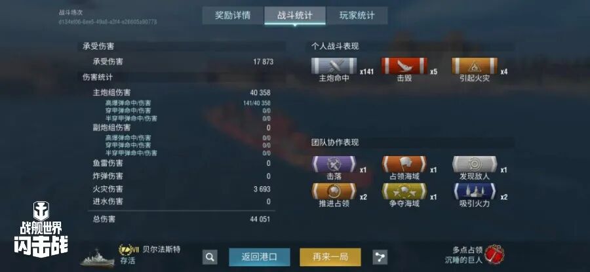The height and width of the screenshot is (272, 590).
Task: Select the 战斗统计 battle statistics tab
Action: tap(294, 16)
